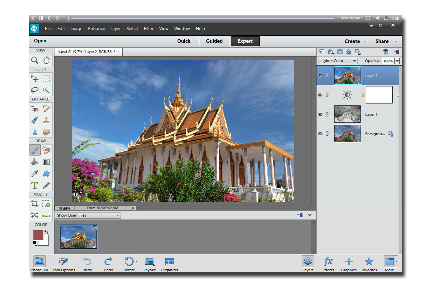Pick the Lasso selection tool

click(35, 90)
